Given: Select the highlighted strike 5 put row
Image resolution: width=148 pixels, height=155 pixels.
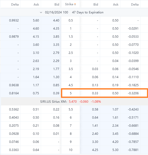Looking at the screenshot, I should coord(104,93).
